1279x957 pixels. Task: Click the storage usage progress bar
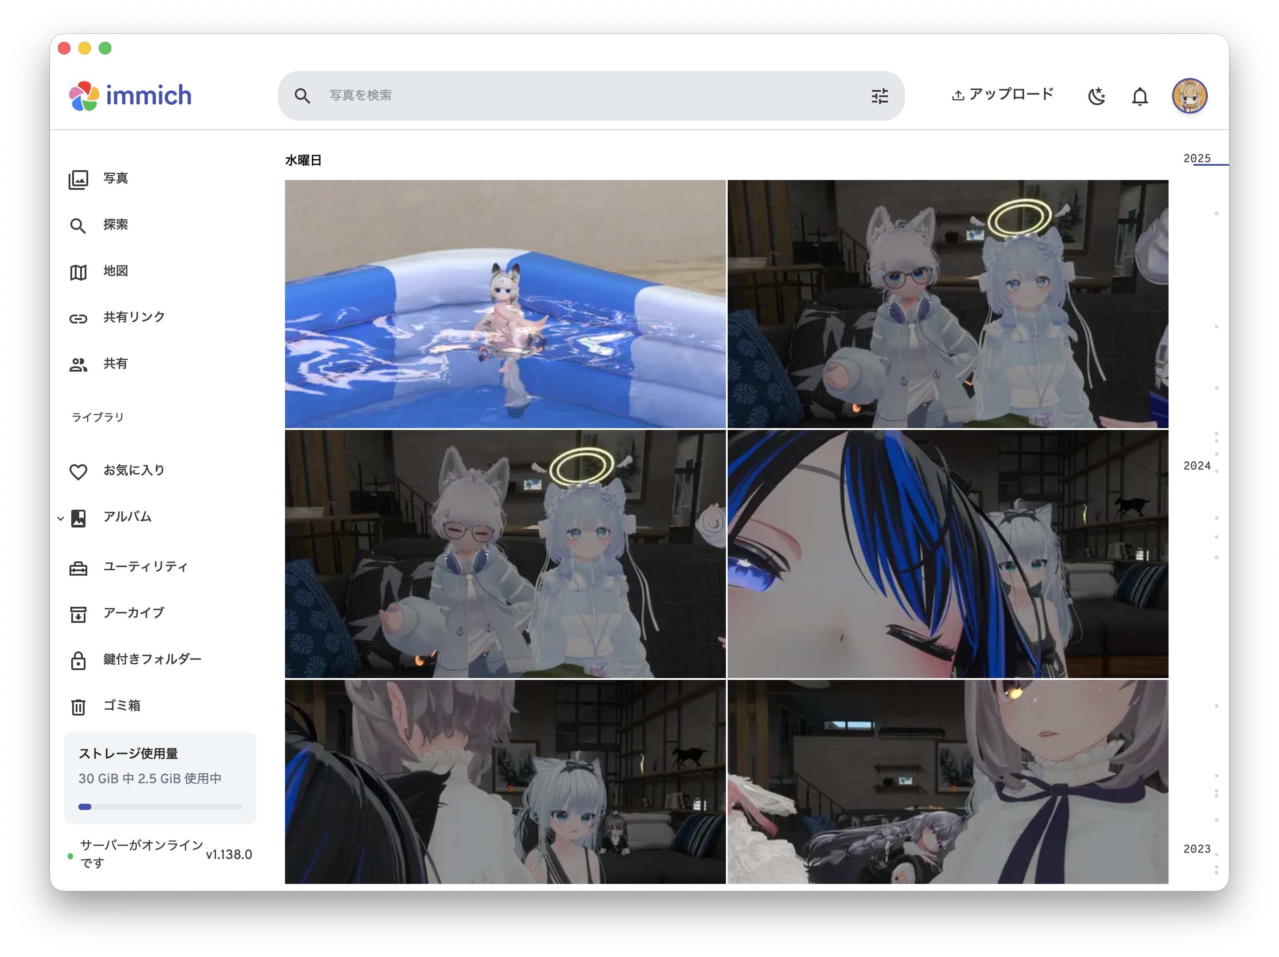[x=160, y=806]
